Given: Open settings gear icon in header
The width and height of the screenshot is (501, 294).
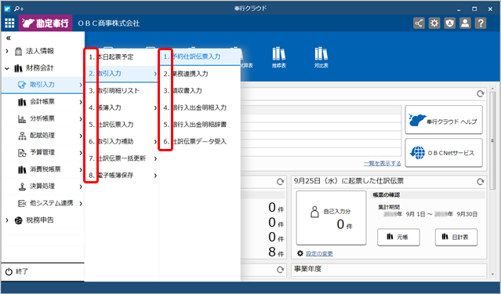Looking at the screenshot, I should coord(434,23).
